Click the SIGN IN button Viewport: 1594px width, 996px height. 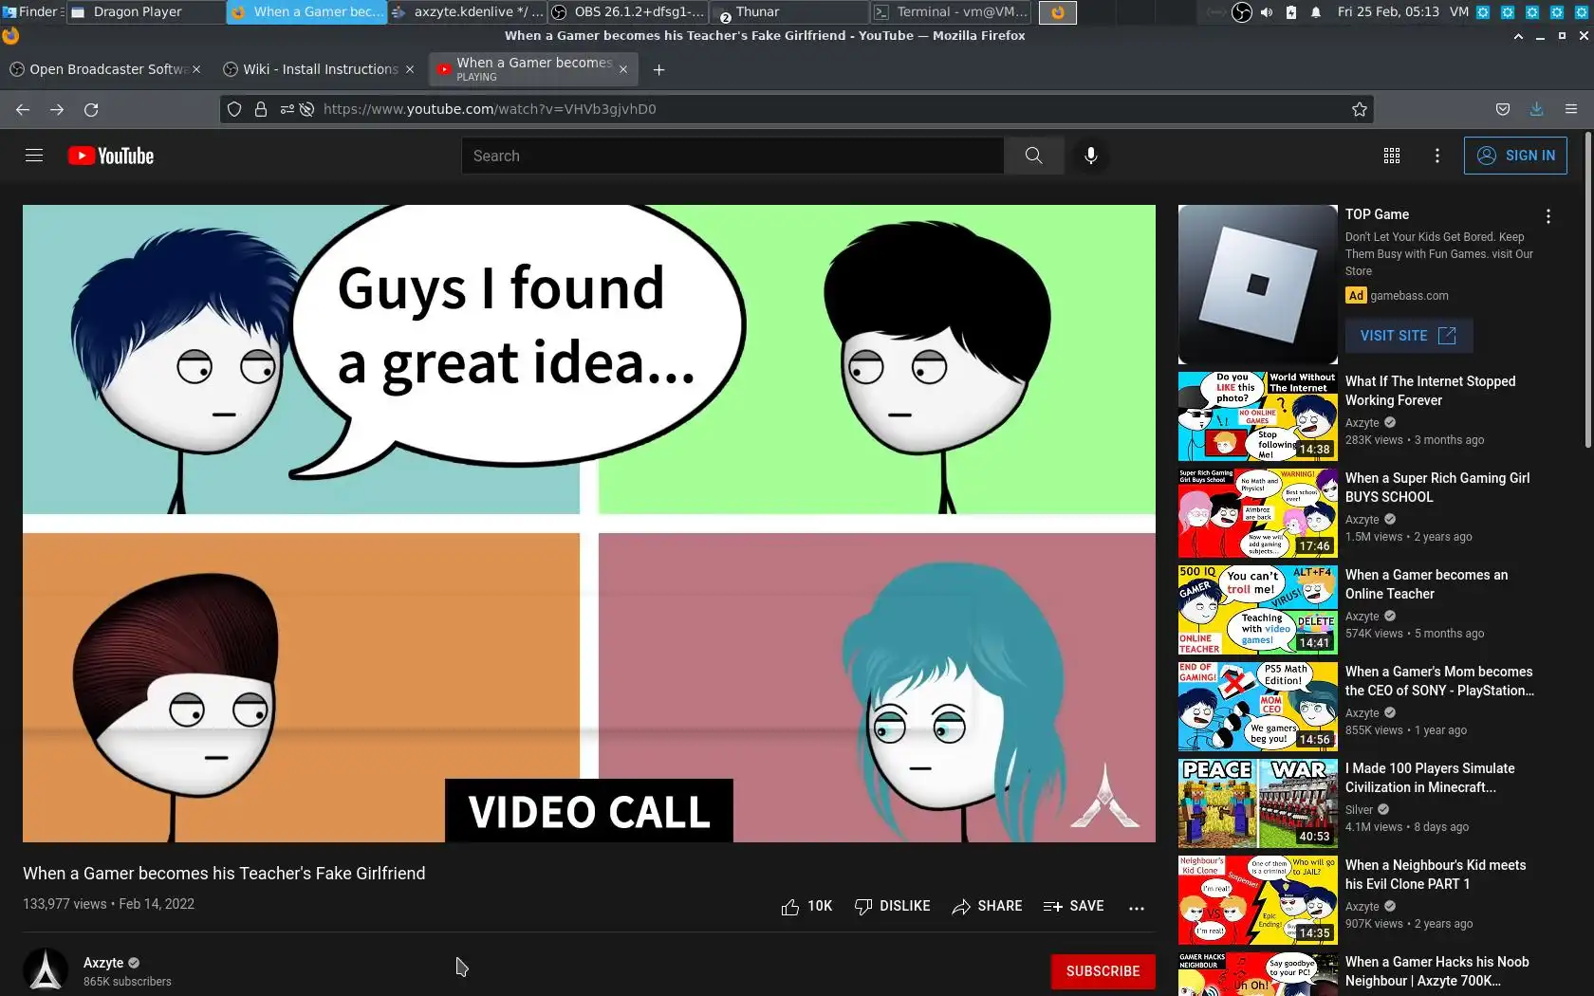click(1515, 156)
